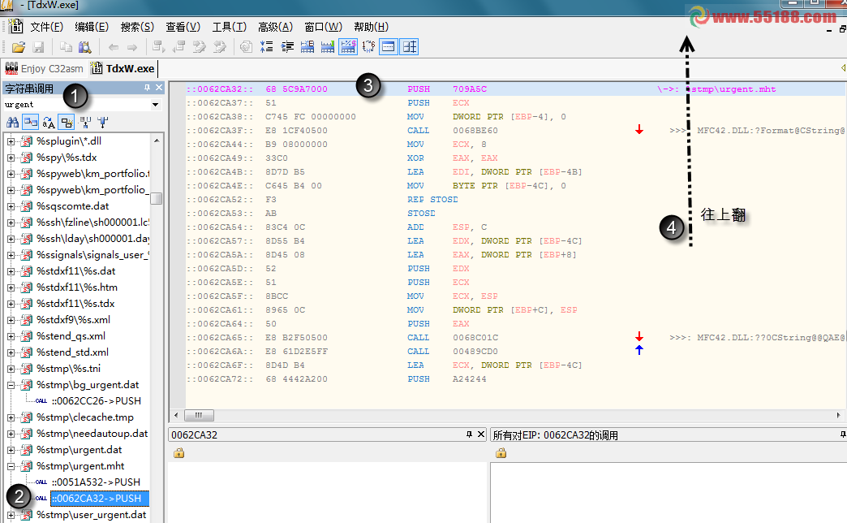Click the binoculars search icon in string panel

coord(12,123)
